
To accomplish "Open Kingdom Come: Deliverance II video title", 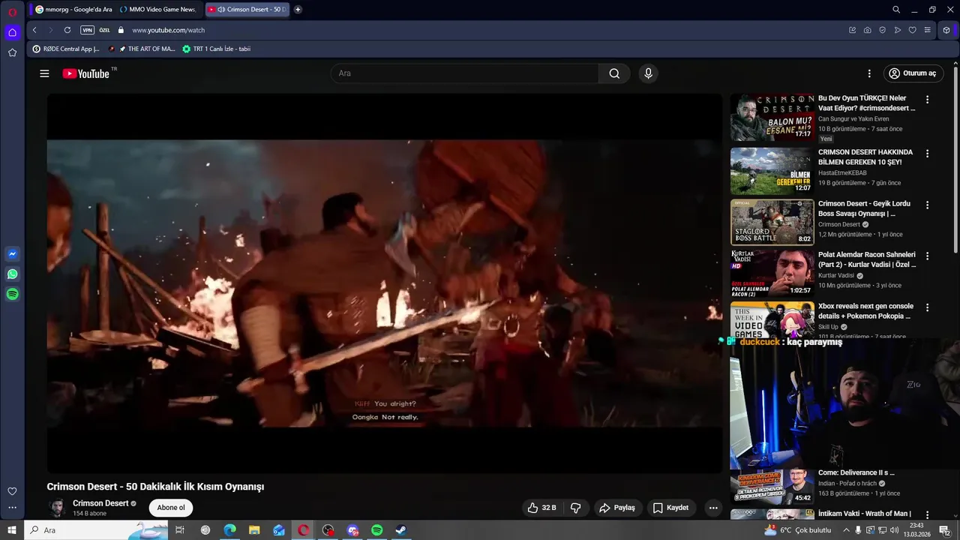I will pos(856,472).
